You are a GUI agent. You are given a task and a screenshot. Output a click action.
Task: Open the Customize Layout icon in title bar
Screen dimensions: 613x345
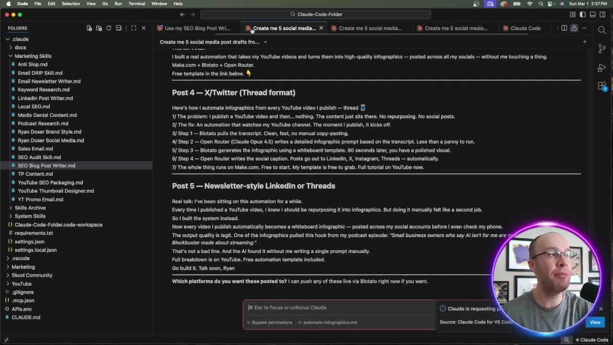573,14
